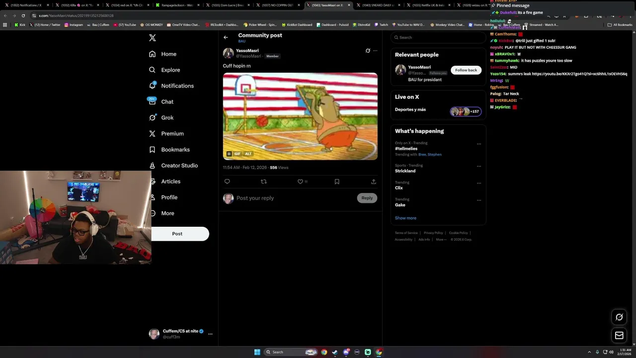The width and height of the screenshot is (636, 358).
Task: Switch to NO COPPIN OUT browser tab
Action: pyautogui.click(x=278, y=5)
